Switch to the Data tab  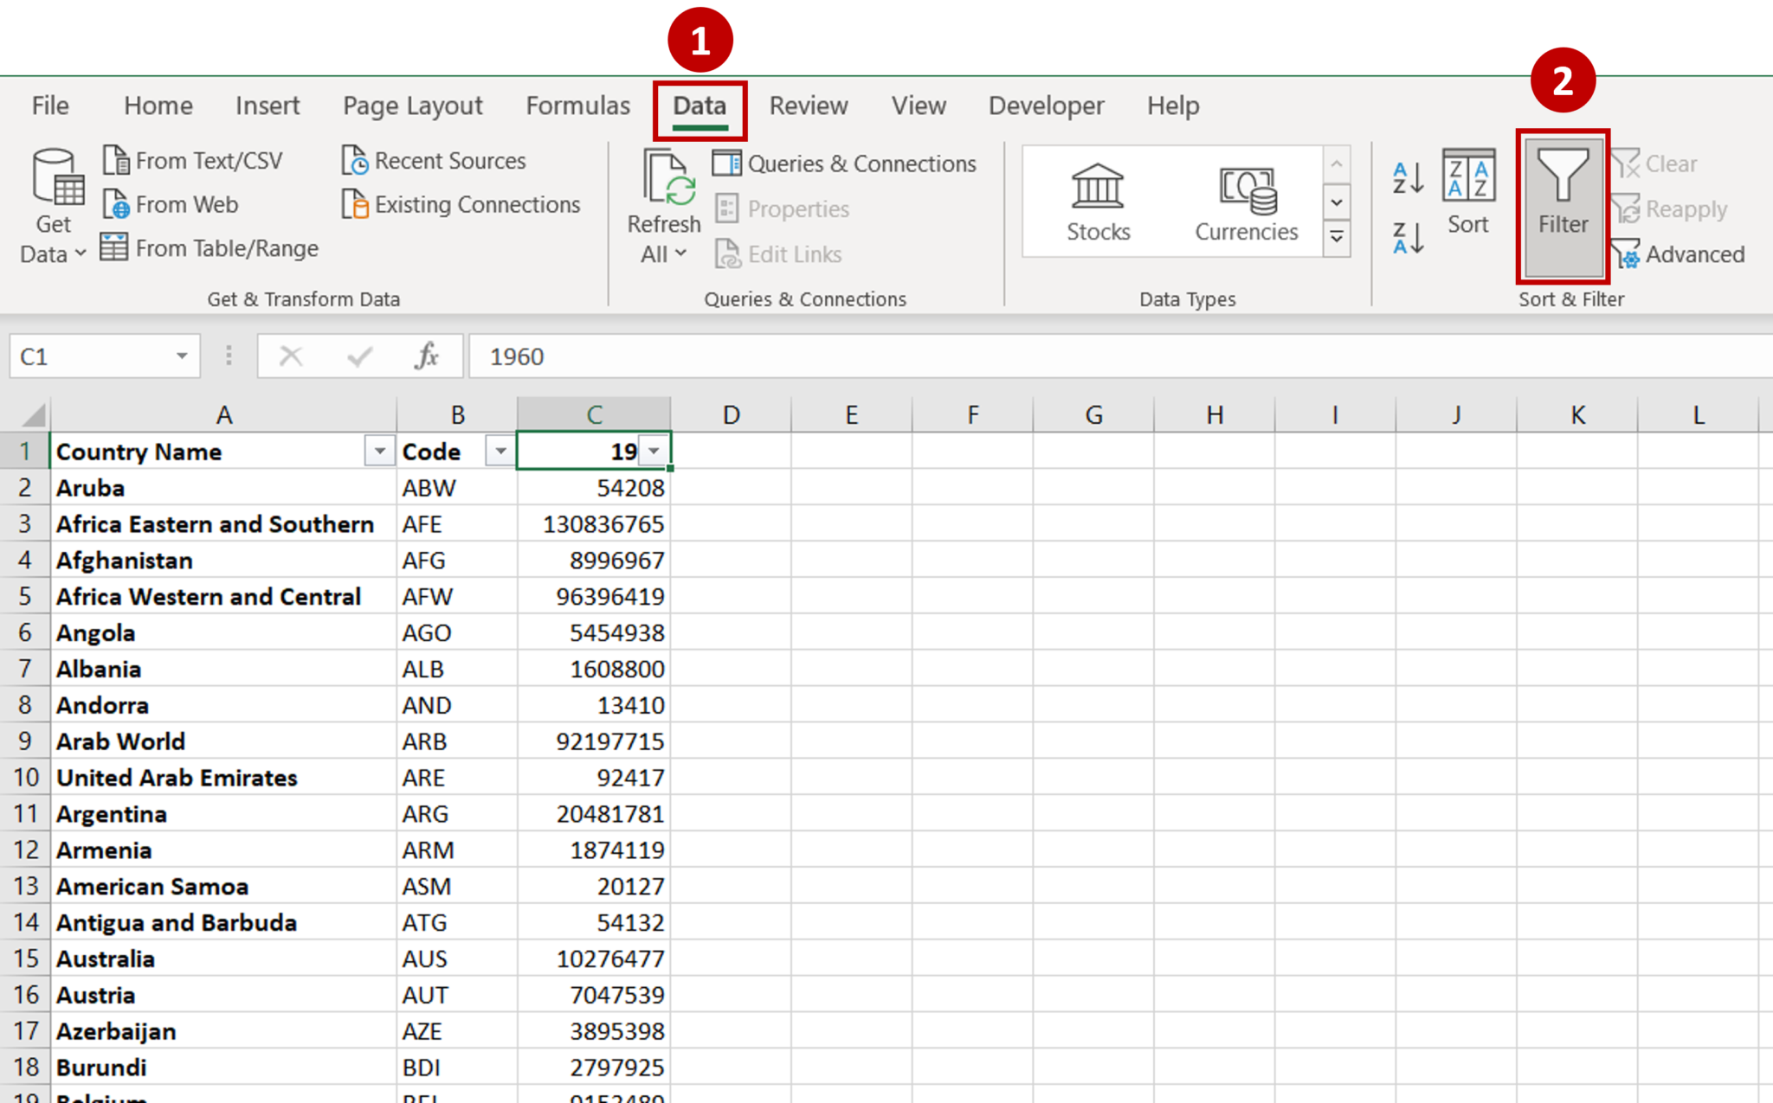(700, 106)
